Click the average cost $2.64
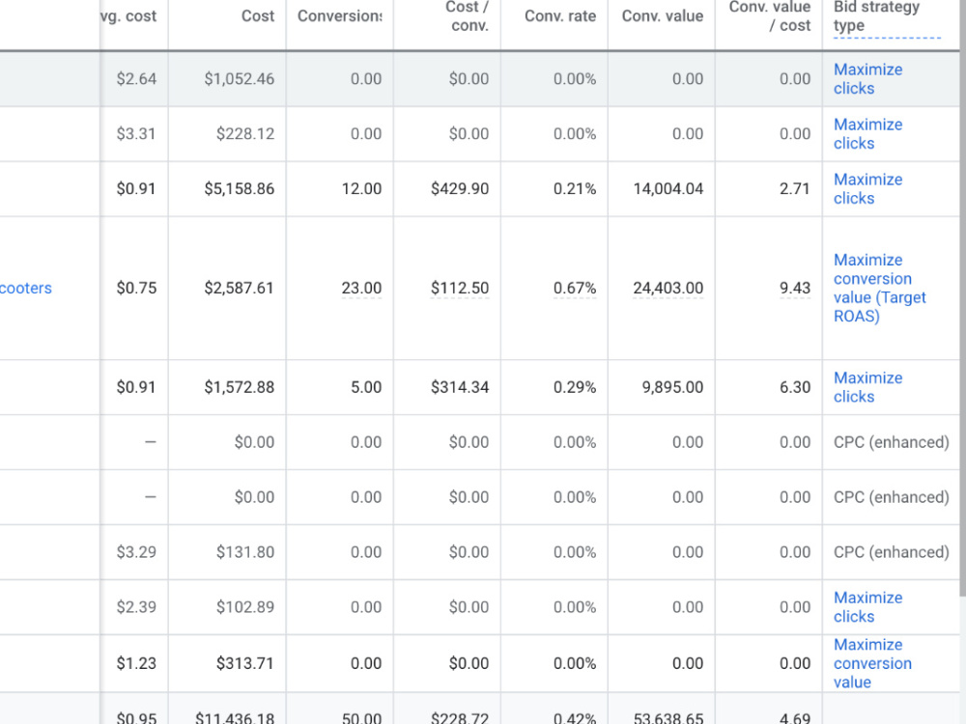966x724 pixels. (136, 79)
